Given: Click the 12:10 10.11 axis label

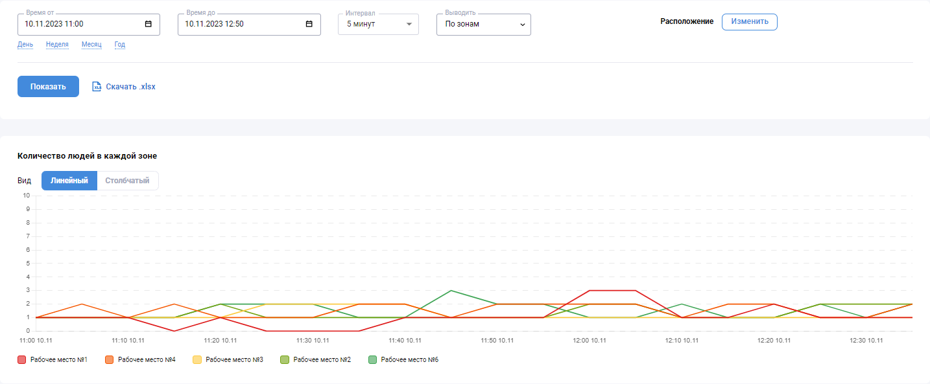Looking at the screenshot, I should click(x=682, y=340).
